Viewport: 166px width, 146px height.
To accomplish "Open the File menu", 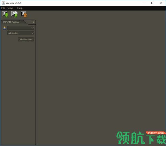I will (3, 8).
